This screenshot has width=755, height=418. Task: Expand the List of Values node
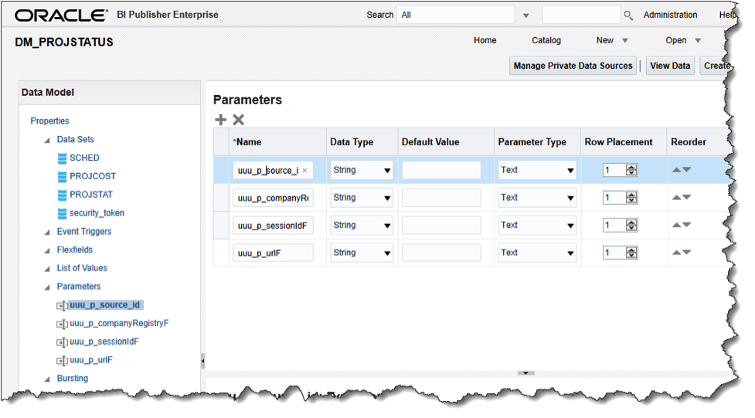pyautogui.click(x=47, y=269)
